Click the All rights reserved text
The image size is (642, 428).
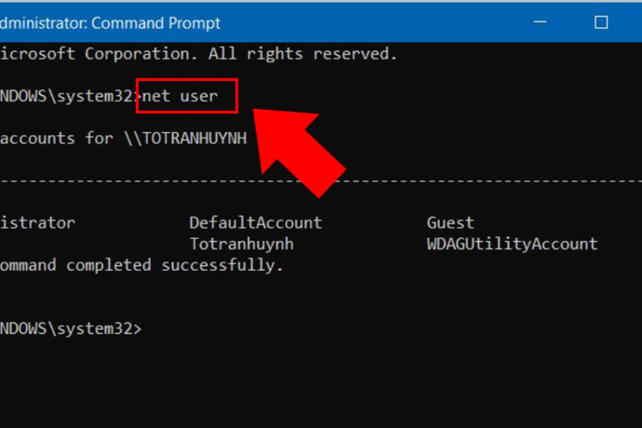tap(303, 53)
